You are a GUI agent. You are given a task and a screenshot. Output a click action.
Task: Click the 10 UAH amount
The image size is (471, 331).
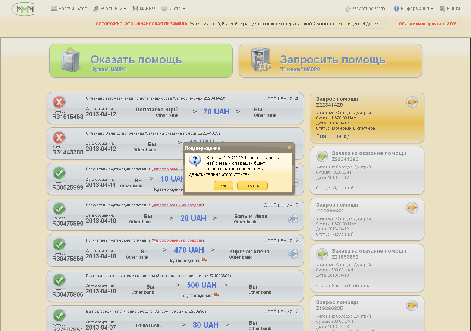tap(172, 179)
